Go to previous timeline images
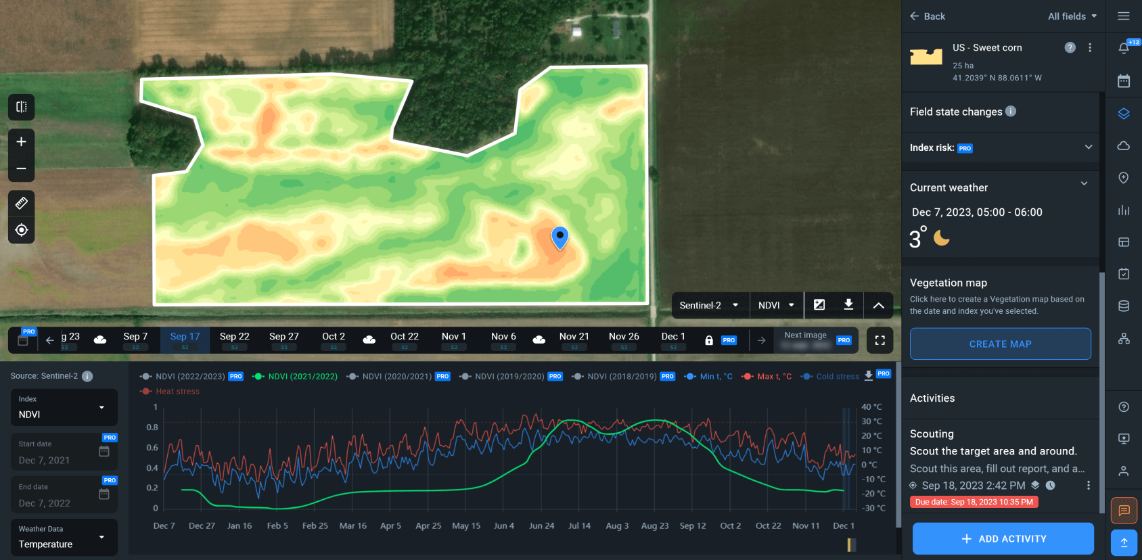 pyautogui.click(x=49, y=340)
